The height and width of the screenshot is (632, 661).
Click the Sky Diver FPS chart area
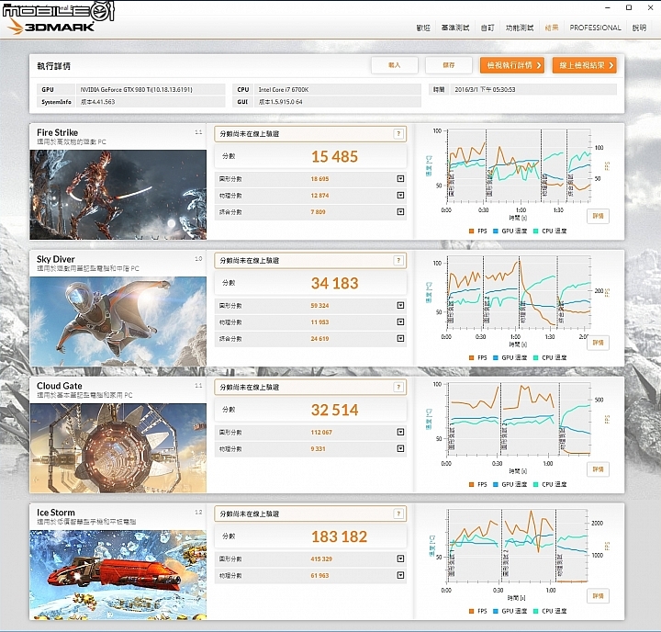pos(519,292)
